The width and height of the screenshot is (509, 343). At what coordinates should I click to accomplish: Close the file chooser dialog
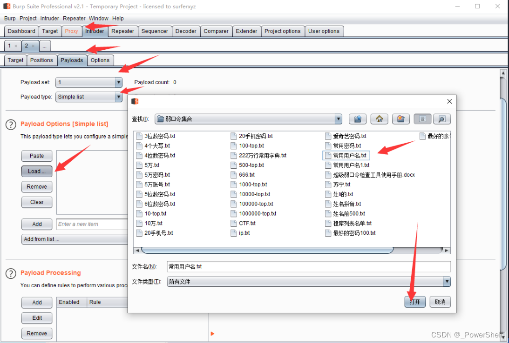click(x=449, y=101)
